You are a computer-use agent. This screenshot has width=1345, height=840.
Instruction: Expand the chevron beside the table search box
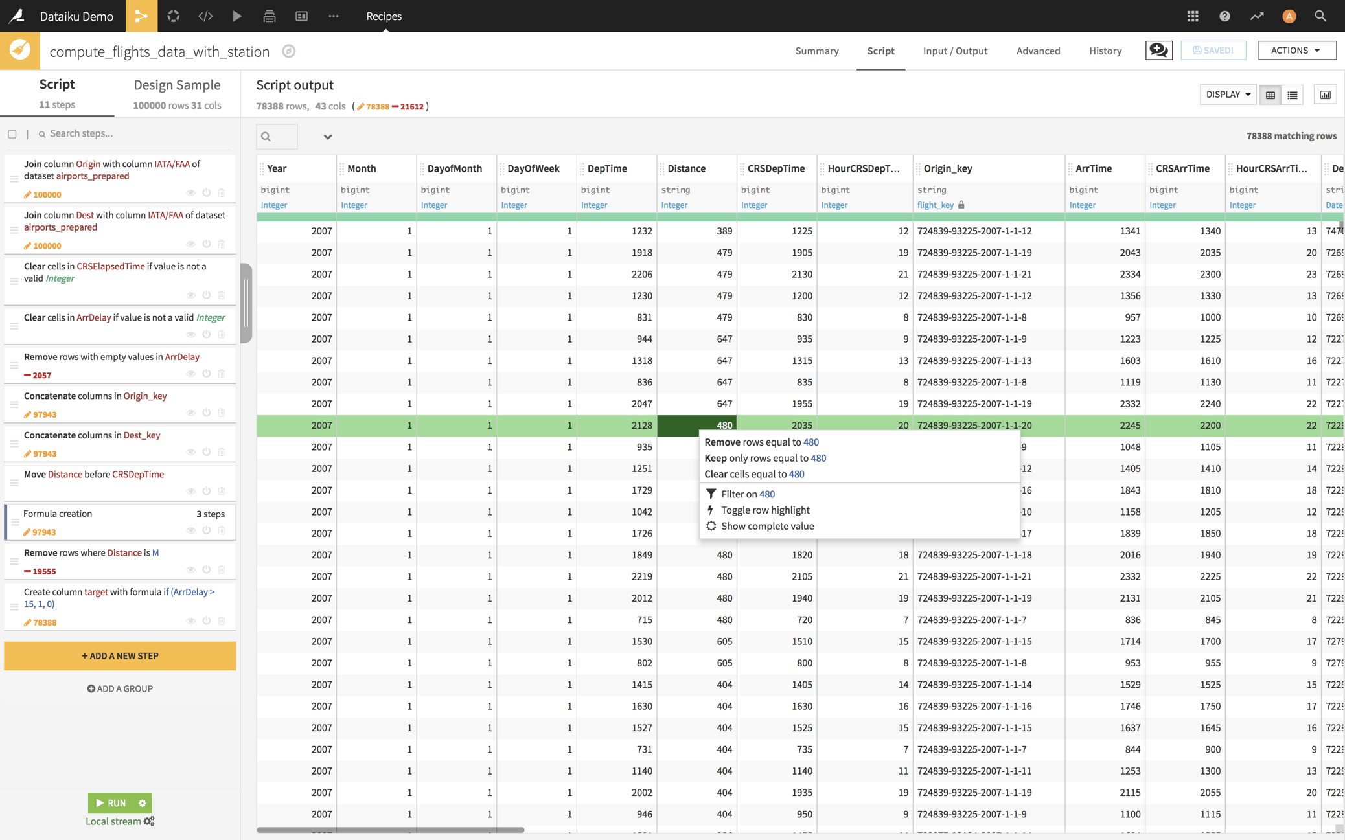pos(328,137)
